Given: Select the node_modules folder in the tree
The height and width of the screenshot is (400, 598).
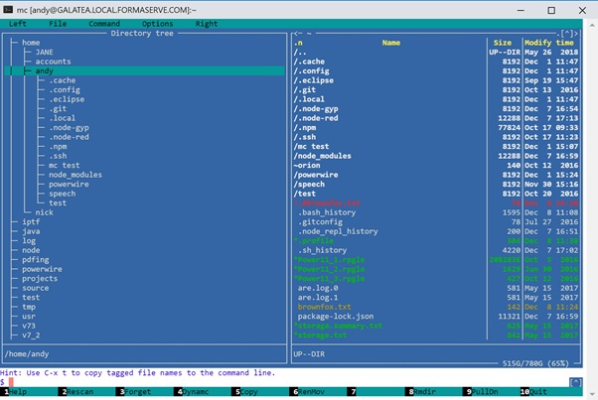Looking at the screenshot, I should coord(75,174).
